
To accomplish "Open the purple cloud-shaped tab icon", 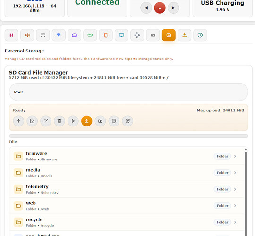I will coord(75,35).
